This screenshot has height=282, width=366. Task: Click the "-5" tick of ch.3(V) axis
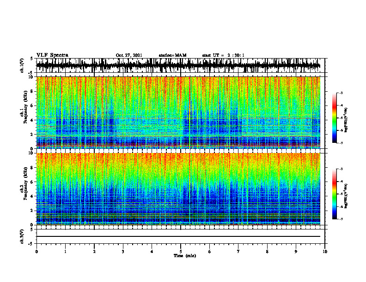pyautogui.click(x=31, y=244)
